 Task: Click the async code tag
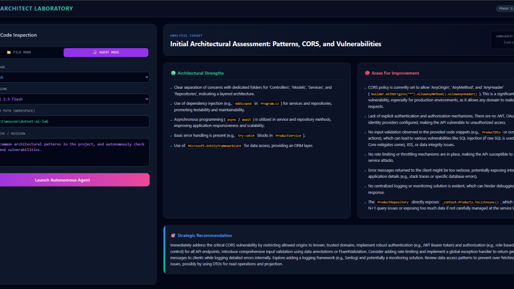(232, 120)
